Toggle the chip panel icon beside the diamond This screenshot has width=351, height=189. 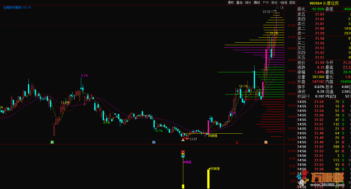[282, 8]
